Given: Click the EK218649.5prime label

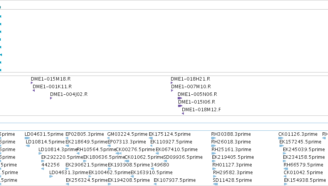Looking at the screenshot, I should point(86,142).
